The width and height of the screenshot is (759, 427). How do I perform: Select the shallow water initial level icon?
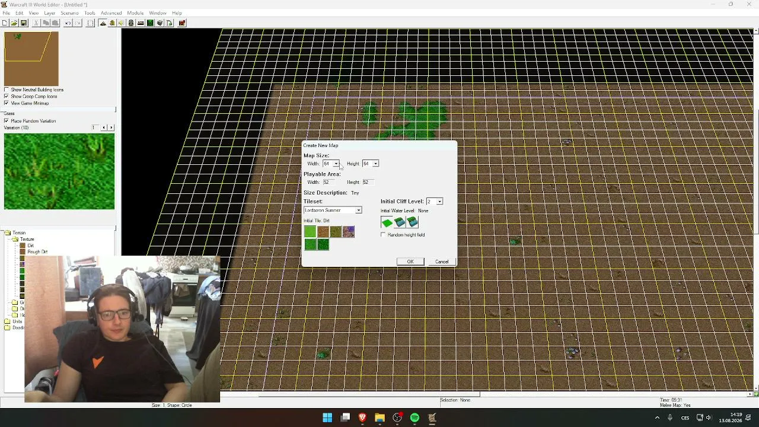(x=400, y=222)
